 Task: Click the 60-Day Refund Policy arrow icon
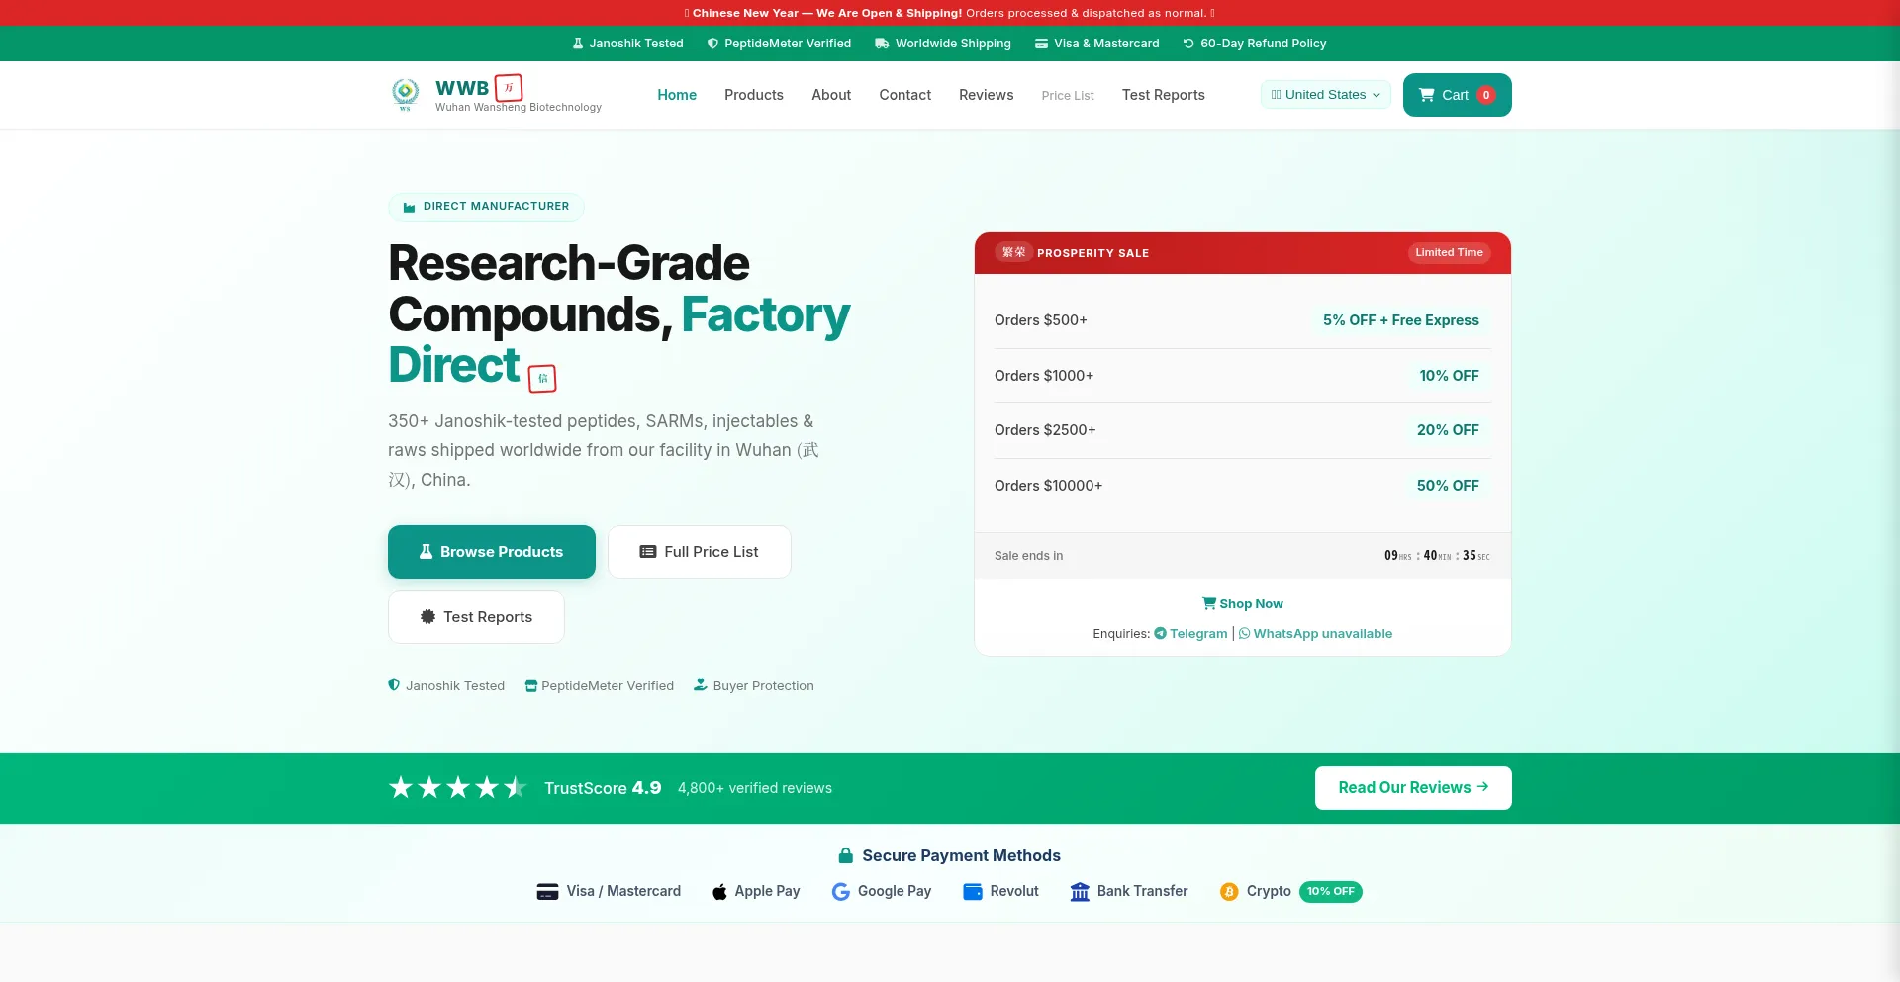point(1188,44)
